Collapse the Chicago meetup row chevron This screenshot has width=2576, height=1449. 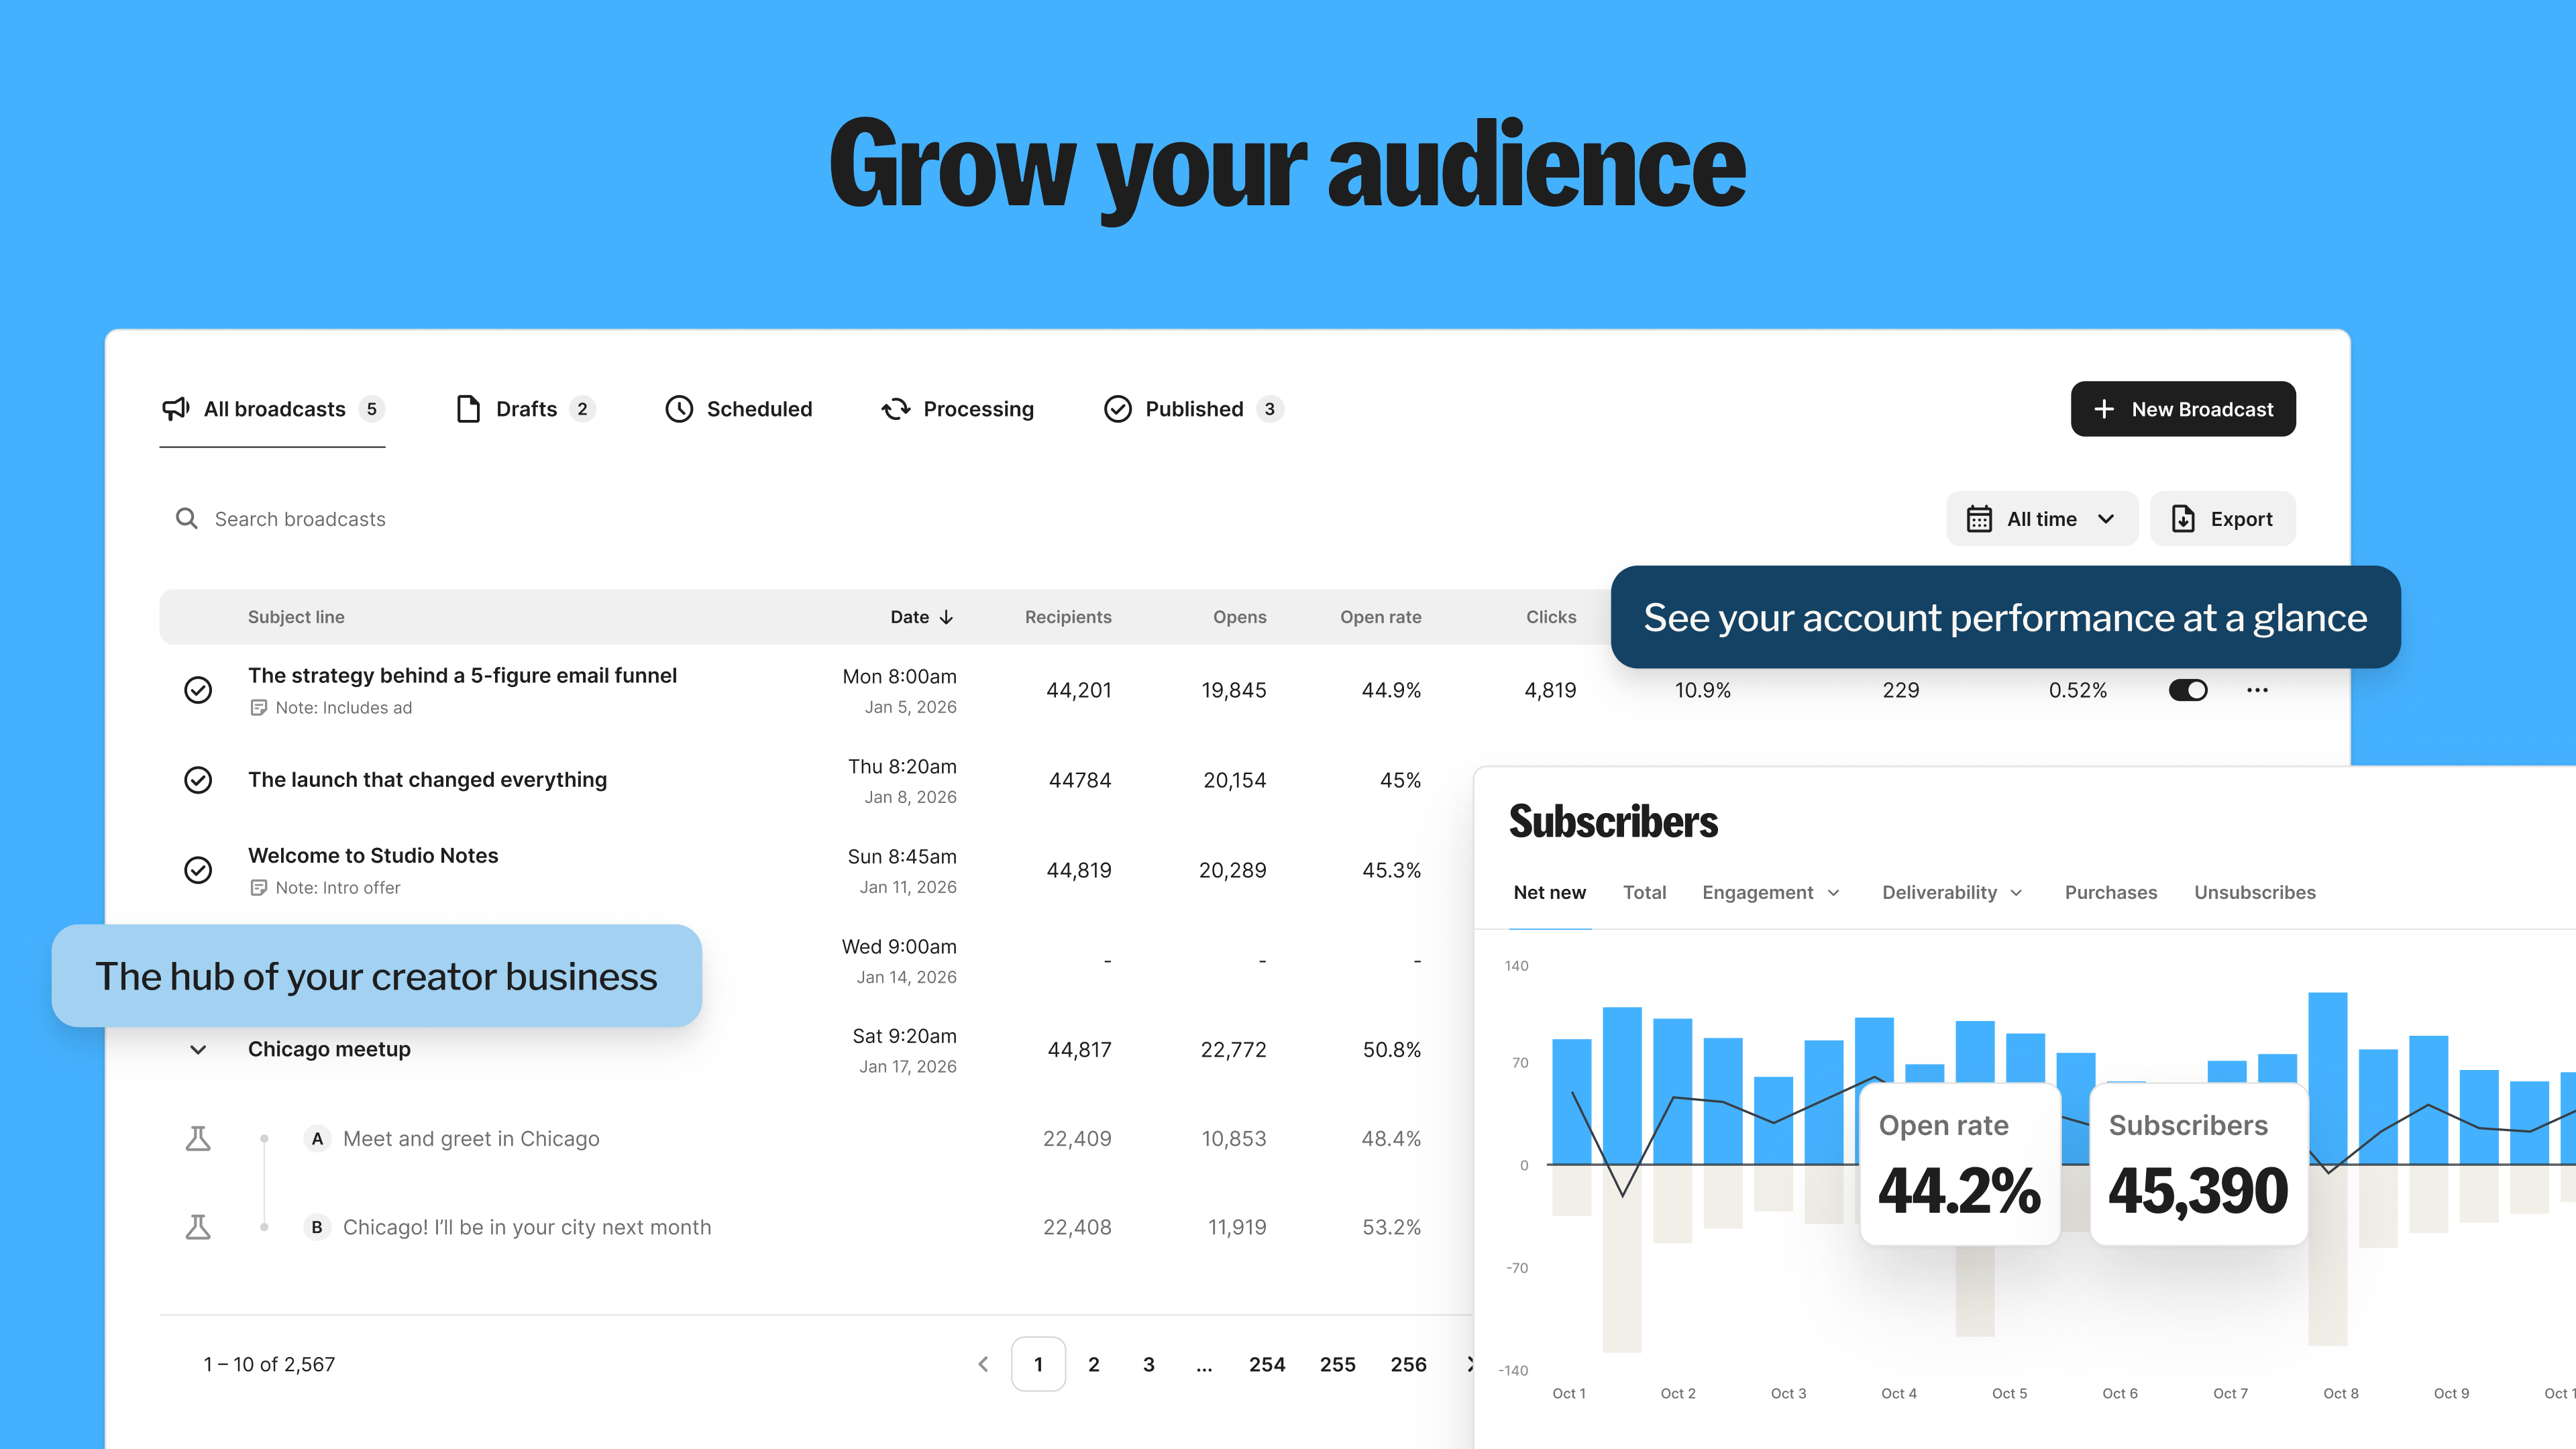coord(198,1050)
